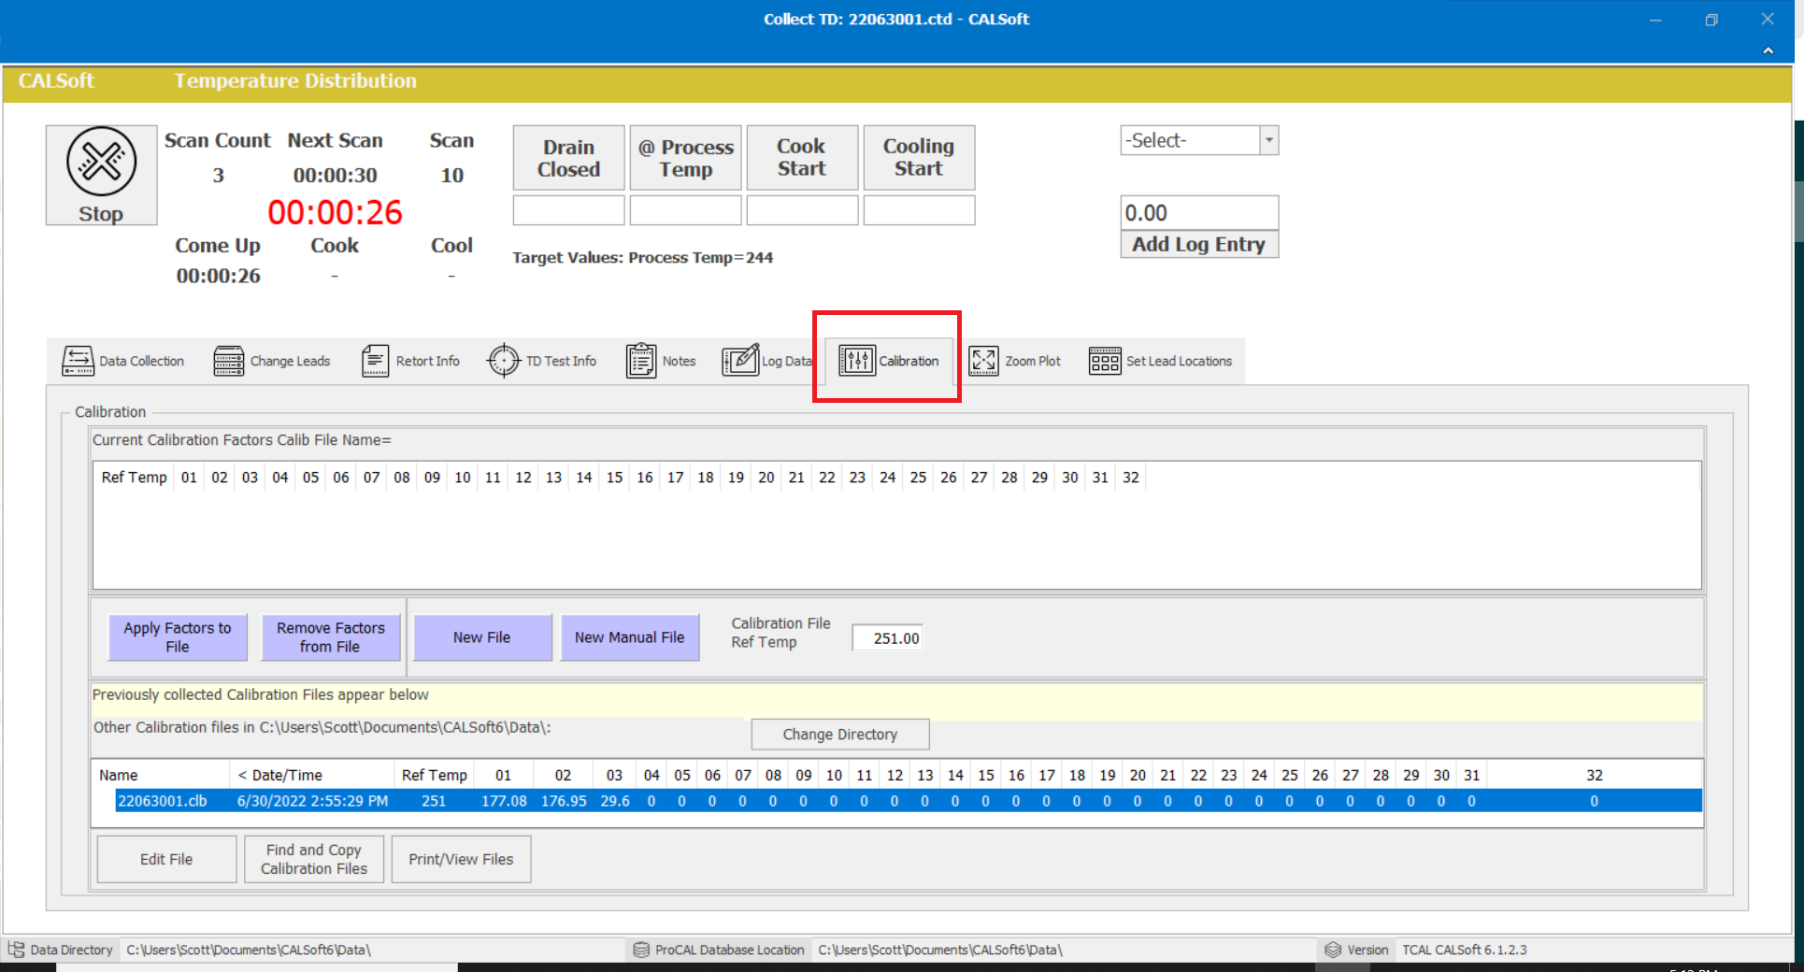The width and height of the screenshot is (1804, 972).
Task: Collapse the ribbon using the up chevron
Action: tap(1768, 50)
